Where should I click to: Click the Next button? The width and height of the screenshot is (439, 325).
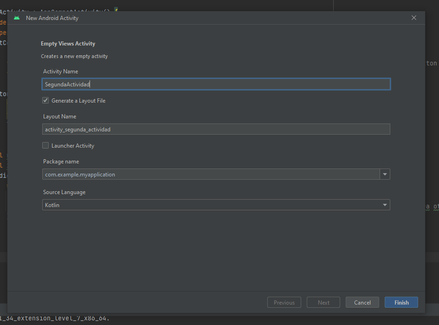click(x=323, y=302)
